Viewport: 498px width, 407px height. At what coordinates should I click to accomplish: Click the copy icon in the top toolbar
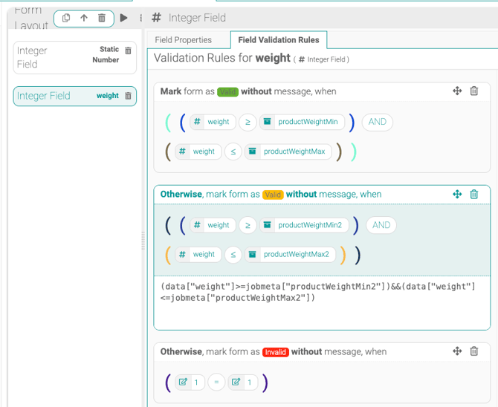click(66, 18)
